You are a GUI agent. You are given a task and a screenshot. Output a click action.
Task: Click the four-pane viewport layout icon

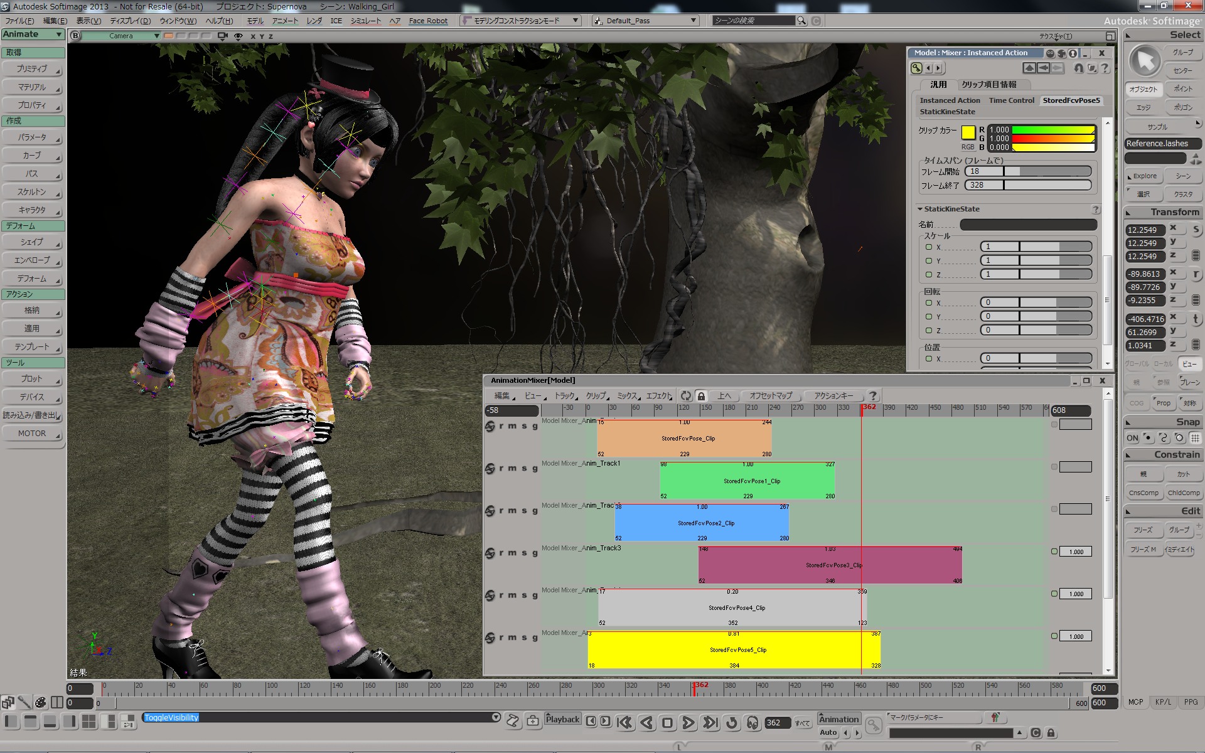89,722
